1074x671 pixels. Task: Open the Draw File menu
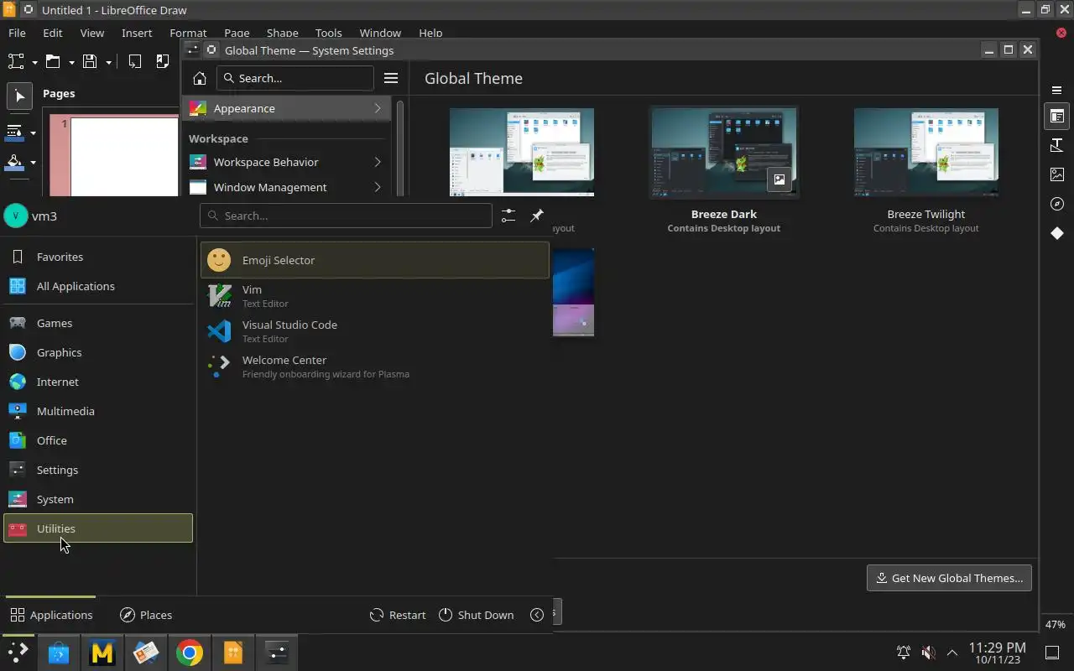pyautogui.click(x=17, y=33)
